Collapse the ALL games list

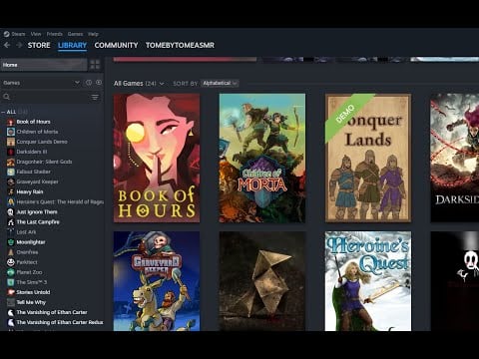coord(3,112)
